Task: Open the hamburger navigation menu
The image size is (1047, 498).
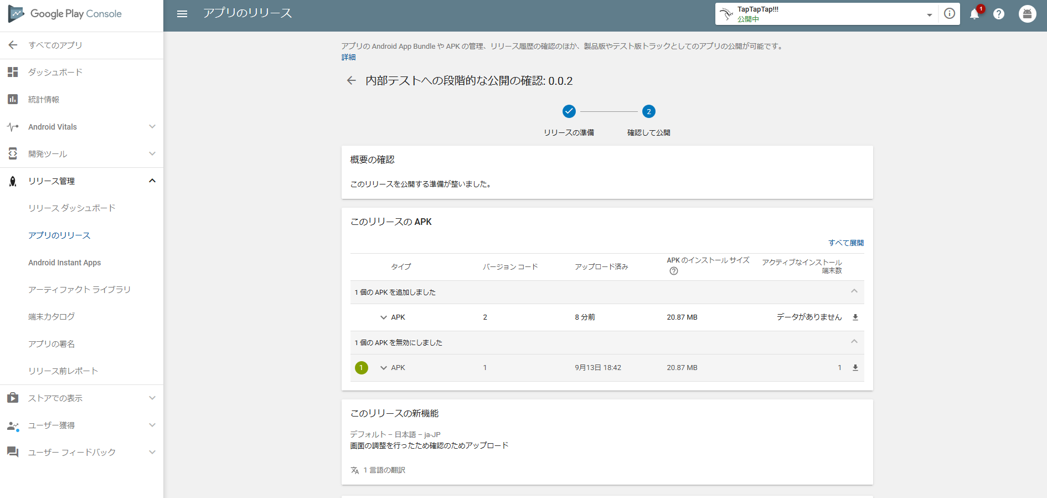Action: [x=182, y=14]
